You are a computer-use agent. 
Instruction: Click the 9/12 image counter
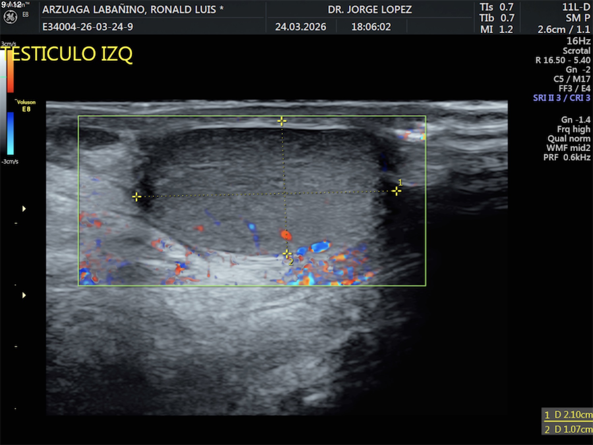11,5
